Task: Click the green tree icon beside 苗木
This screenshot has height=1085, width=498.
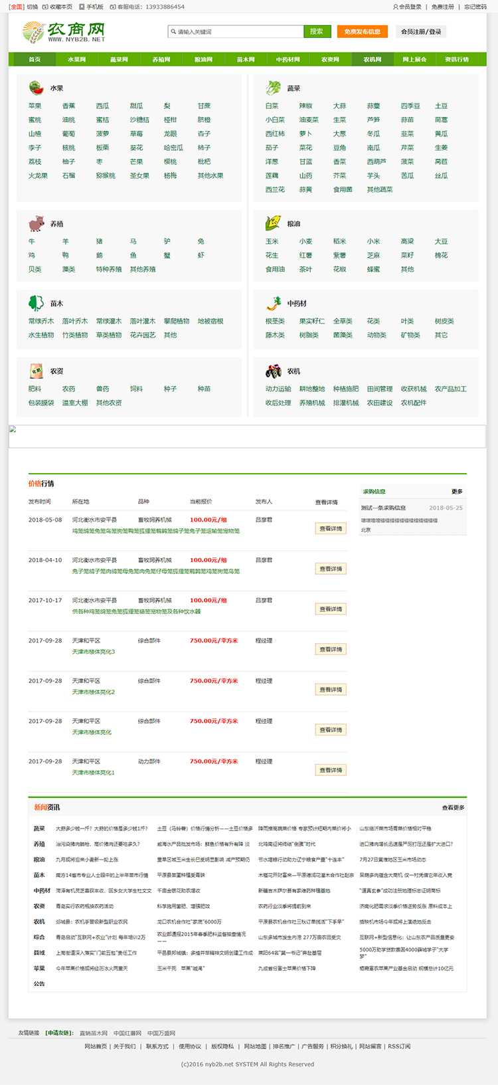Action: pyautogui.click(x=36, y=303)
